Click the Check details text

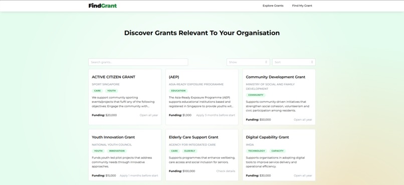[226, 171]
